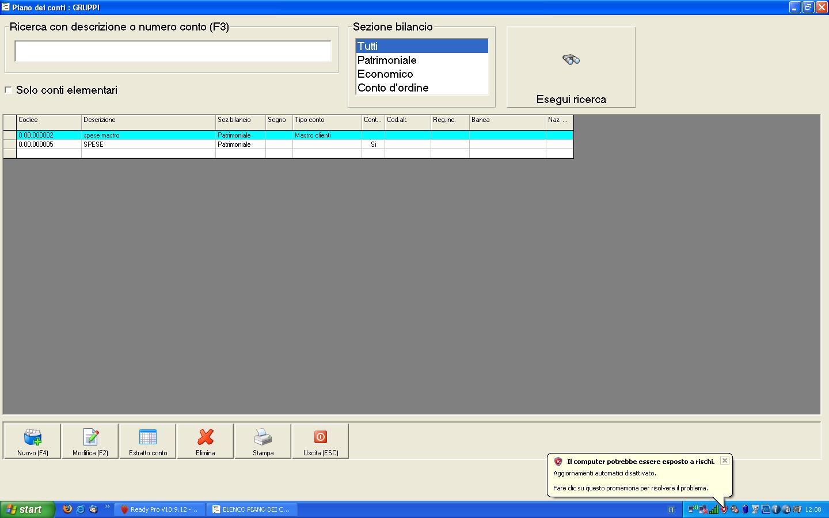Open the Estratto conto statement

[x=148, y=441]
